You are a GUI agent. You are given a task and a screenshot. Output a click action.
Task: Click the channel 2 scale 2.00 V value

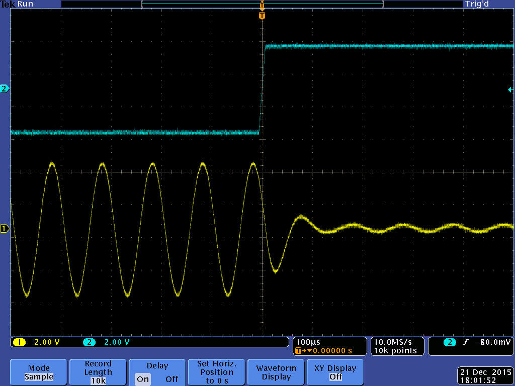coord(117,342)
